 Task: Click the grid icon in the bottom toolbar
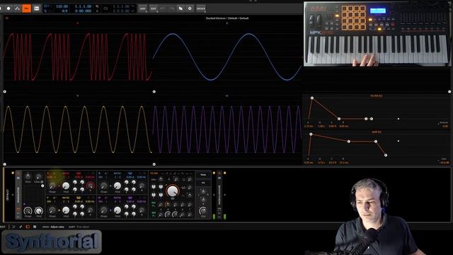click(35, 227)
